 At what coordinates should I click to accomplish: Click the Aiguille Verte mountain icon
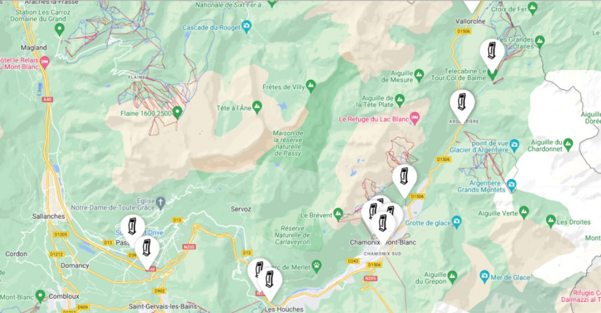524,212
